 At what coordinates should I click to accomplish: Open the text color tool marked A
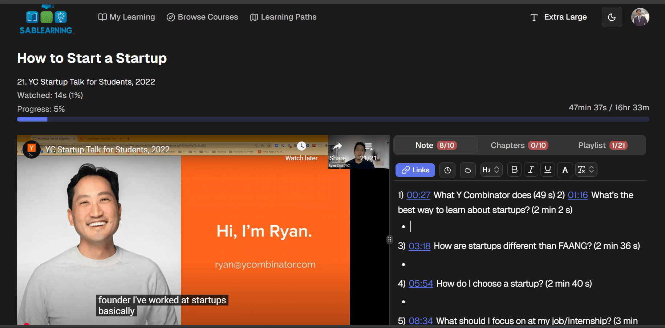point(565,169)
